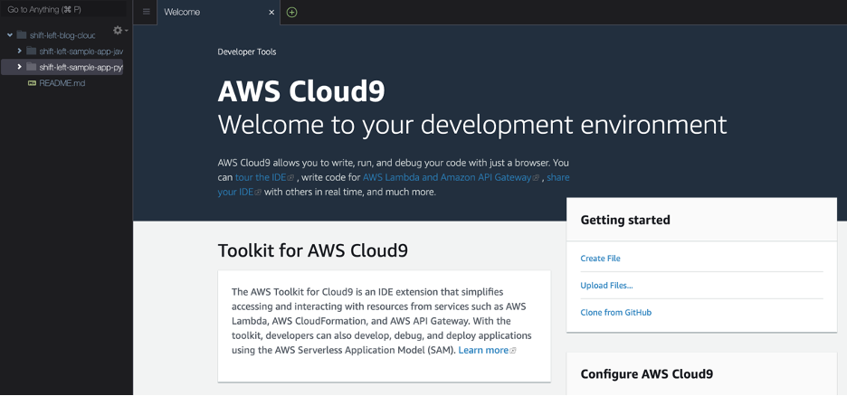Click the shift-left-sample-app-py folder icon
Viewport: 847px width, 396px height.
[32, 67]
